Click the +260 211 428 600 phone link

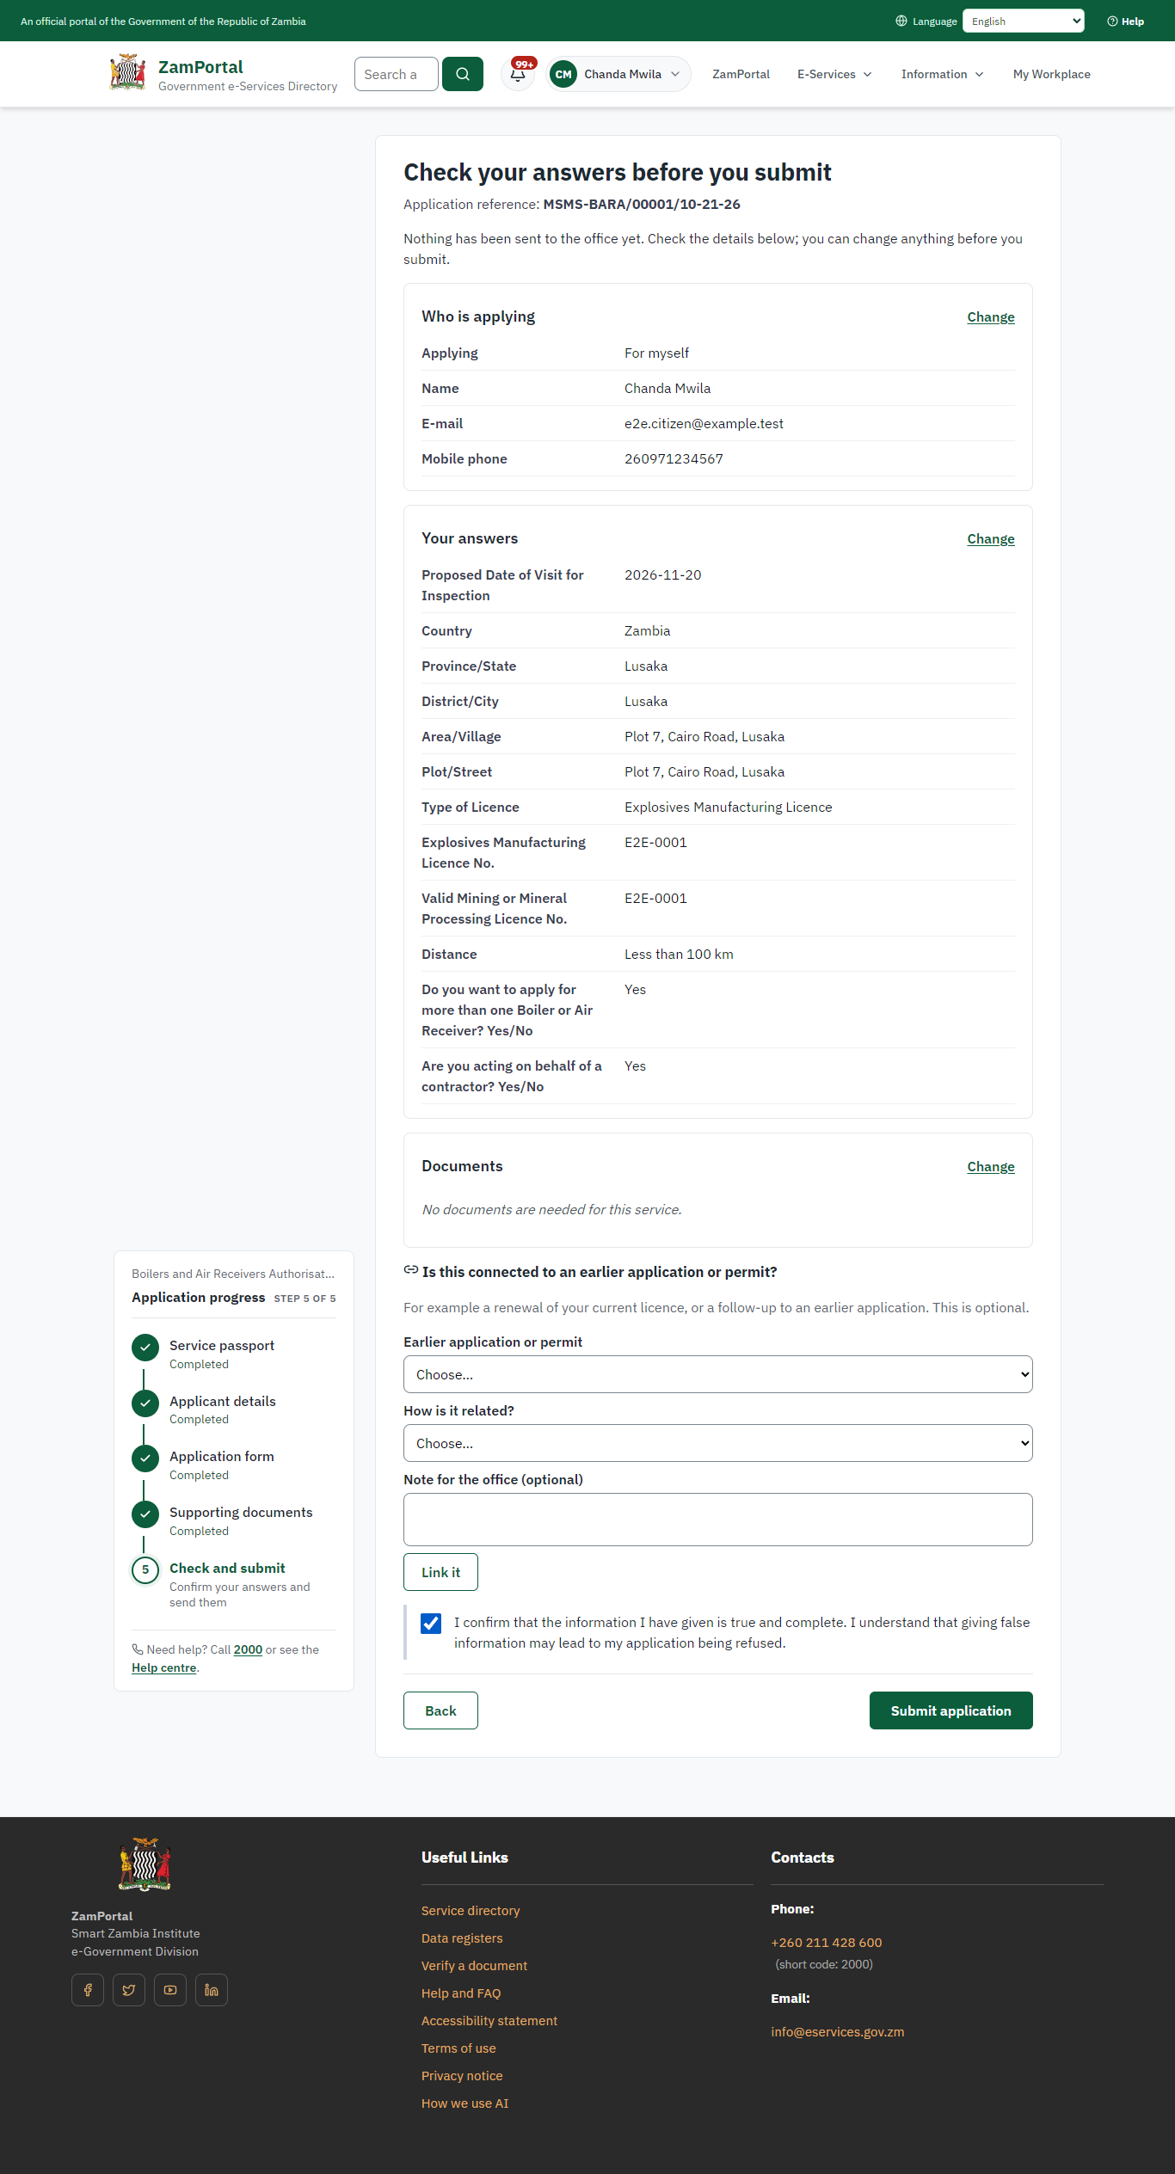(827, 1942)
